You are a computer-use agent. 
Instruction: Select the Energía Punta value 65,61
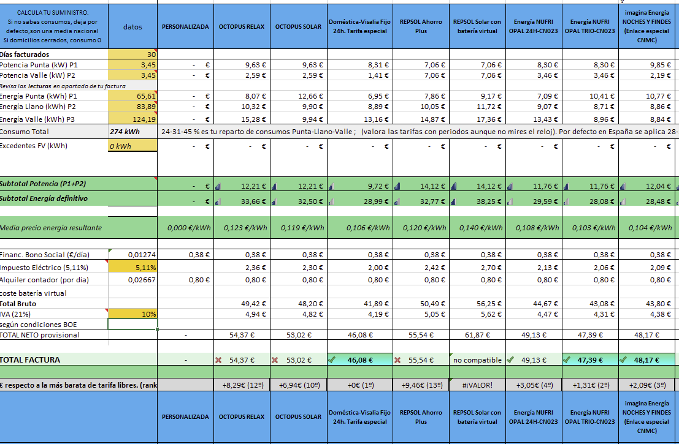pyautogui.click(x=132, y=96)
